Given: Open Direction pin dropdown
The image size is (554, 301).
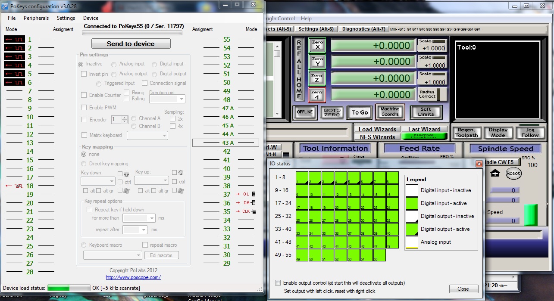Looking at the screenshot, I should click(167, 99).
